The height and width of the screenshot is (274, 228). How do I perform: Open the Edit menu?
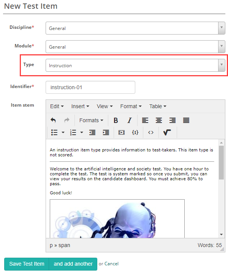(57, 106)
